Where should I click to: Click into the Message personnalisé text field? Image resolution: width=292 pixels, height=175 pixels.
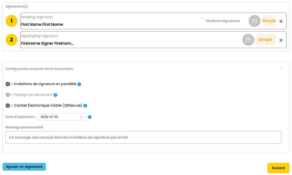point(143,137)
